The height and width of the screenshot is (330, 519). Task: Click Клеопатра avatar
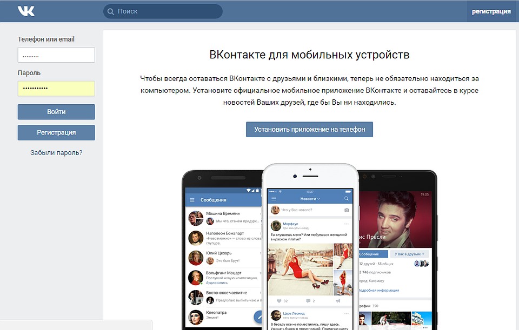click(x=196, y=318)
